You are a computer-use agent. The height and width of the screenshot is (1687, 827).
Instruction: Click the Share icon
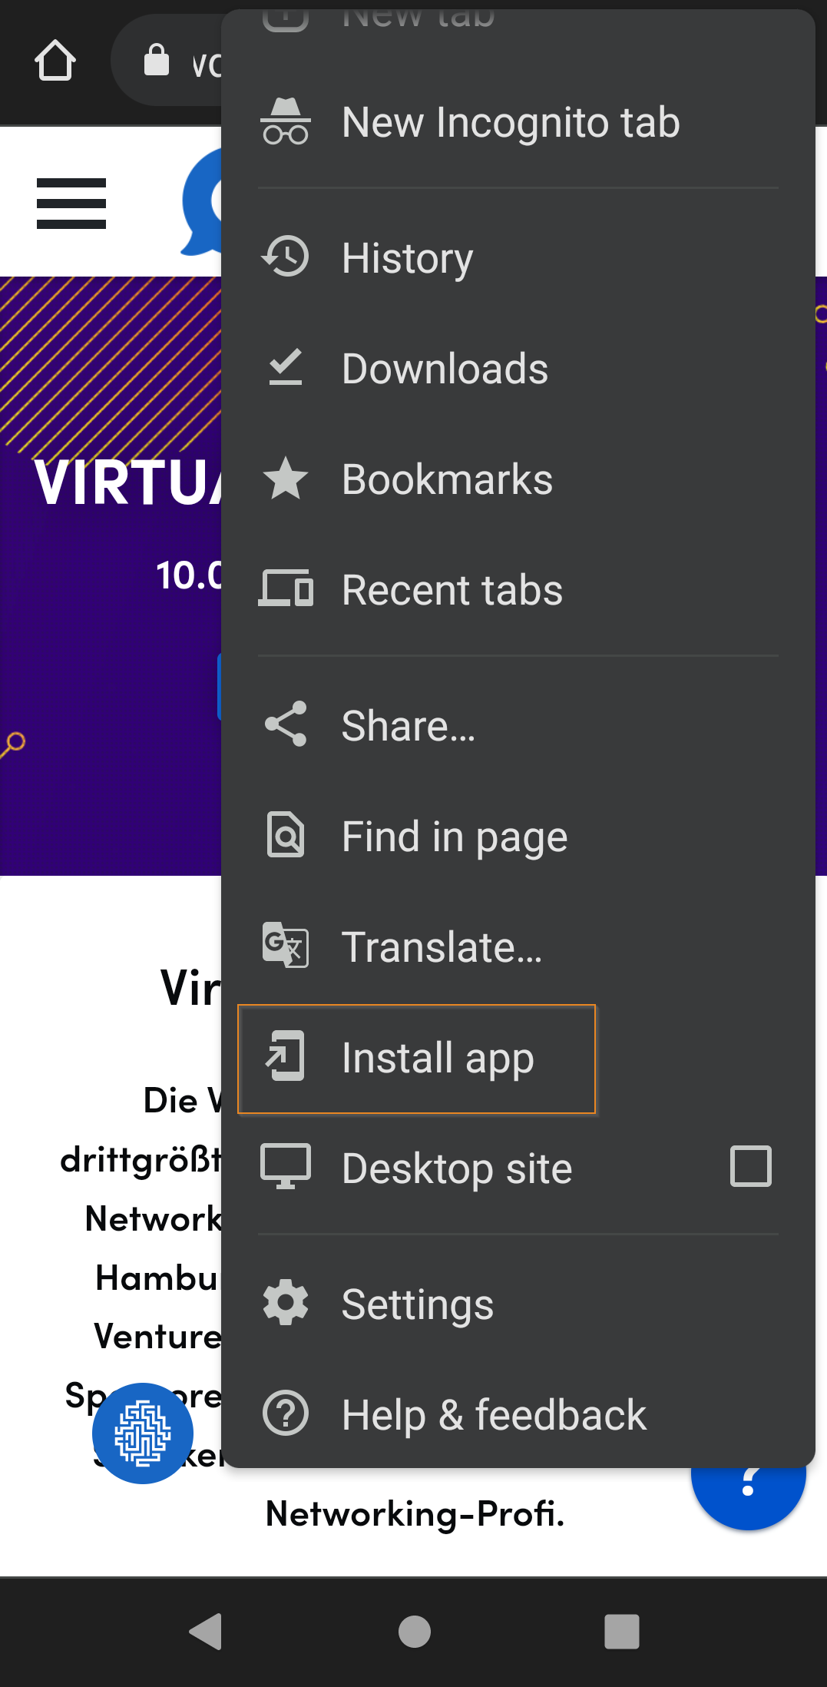pyautogui.click(x=286, y=724)
